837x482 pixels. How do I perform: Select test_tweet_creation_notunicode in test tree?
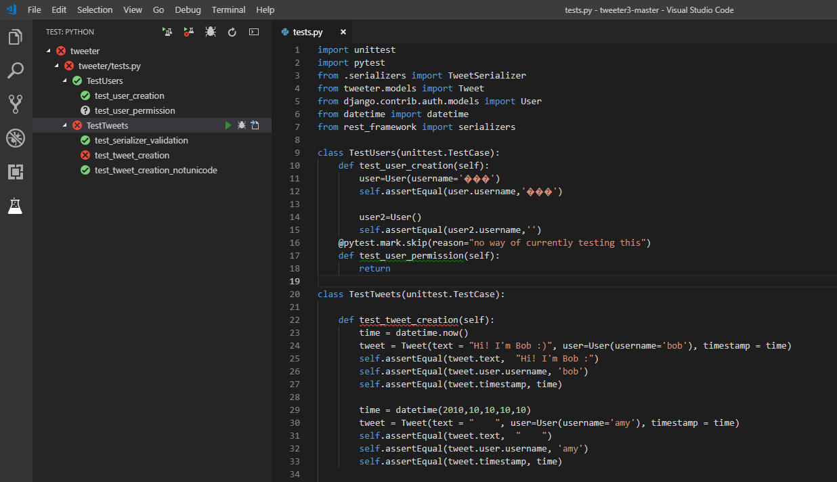click(156, 170)
